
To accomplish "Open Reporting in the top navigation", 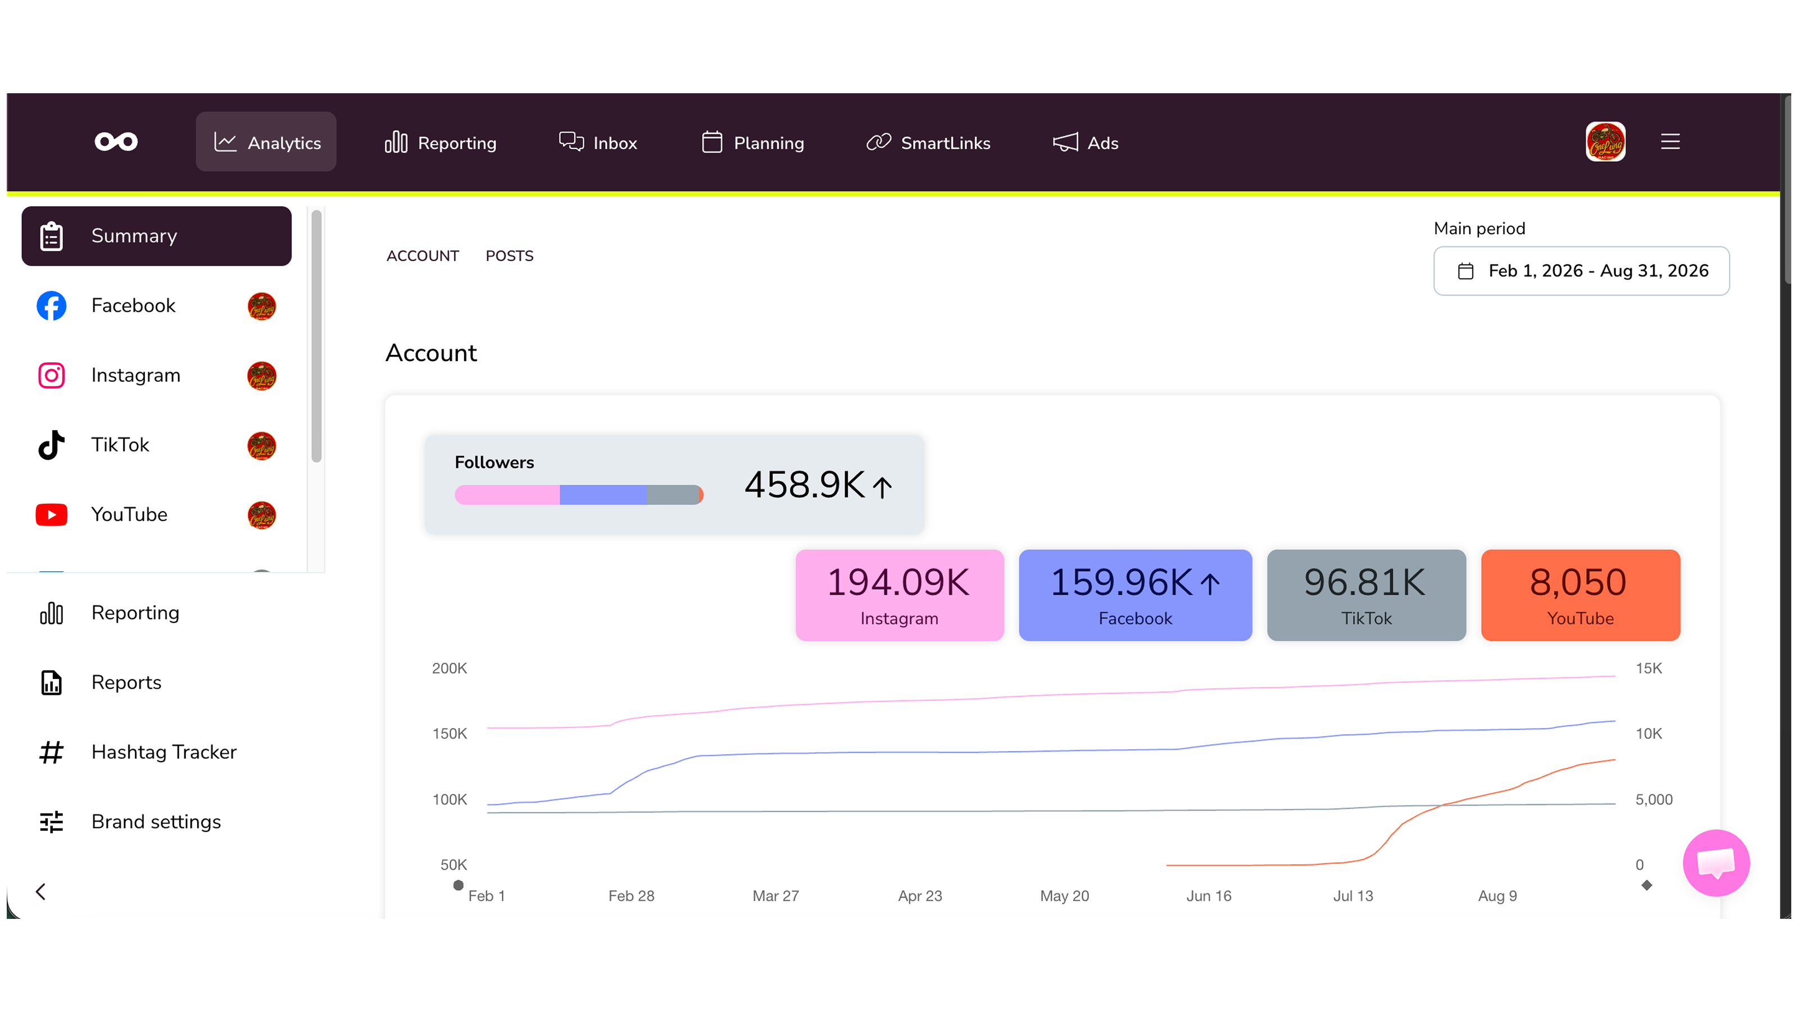I will (441, 142).
